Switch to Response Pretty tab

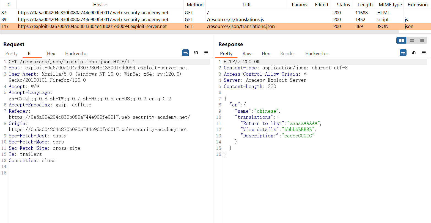[226, 53]
